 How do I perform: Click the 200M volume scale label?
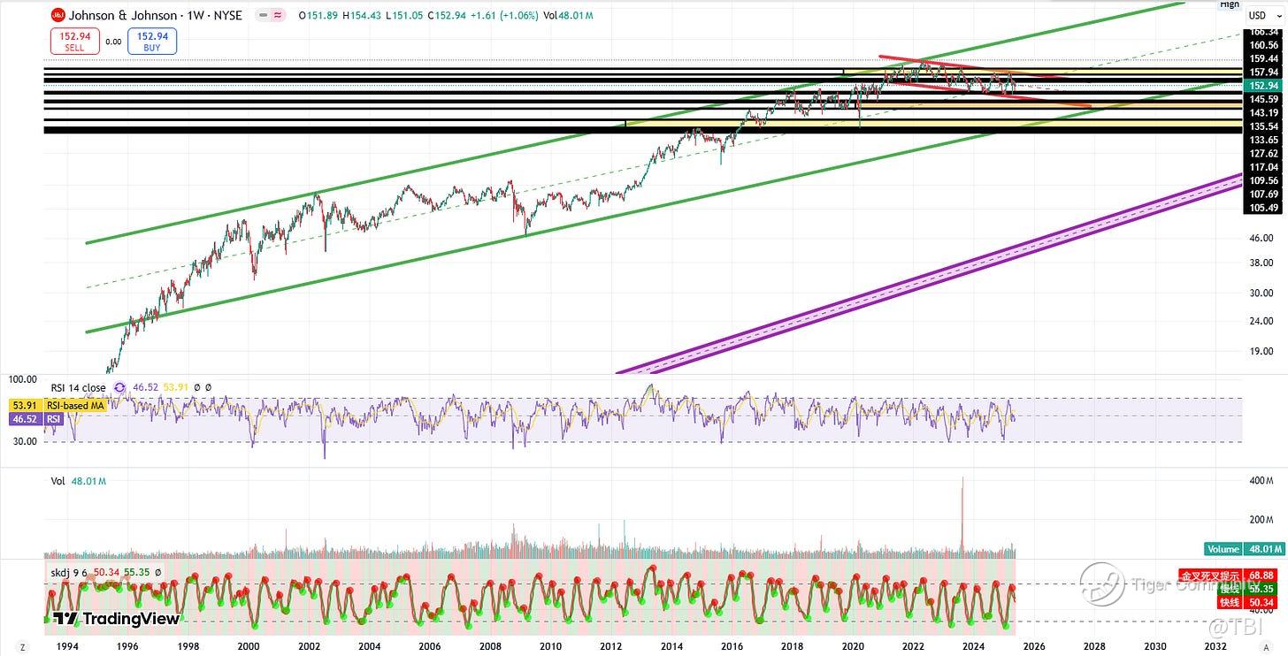point(1260,519)
